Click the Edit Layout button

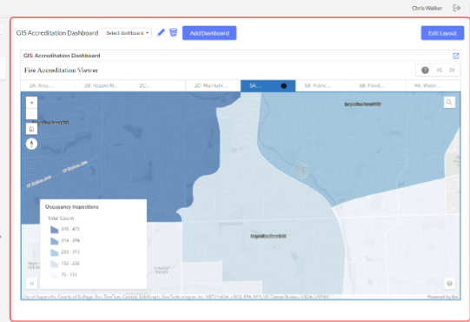[x=442, y=33]
